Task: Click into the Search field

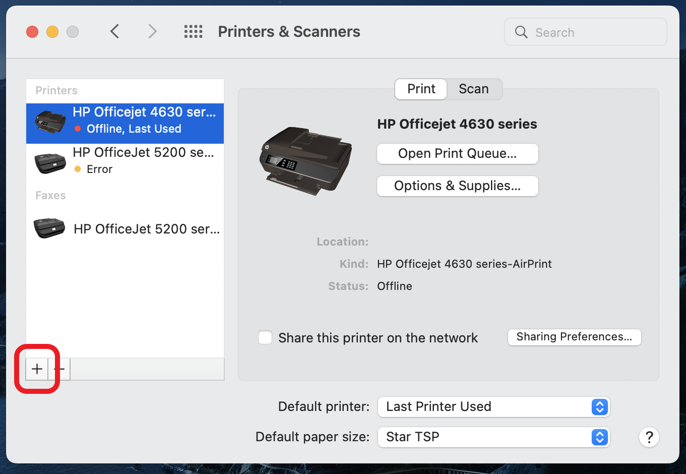Action: point(586,32)
